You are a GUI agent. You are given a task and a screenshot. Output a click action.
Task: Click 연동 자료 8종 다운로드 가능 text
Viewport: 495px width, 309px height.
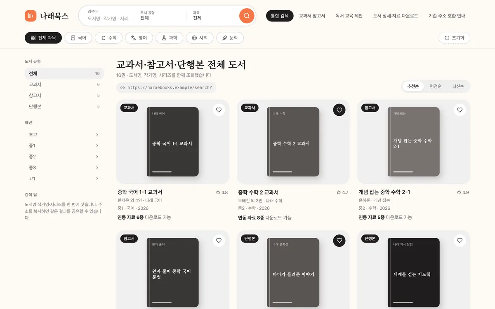264,218
